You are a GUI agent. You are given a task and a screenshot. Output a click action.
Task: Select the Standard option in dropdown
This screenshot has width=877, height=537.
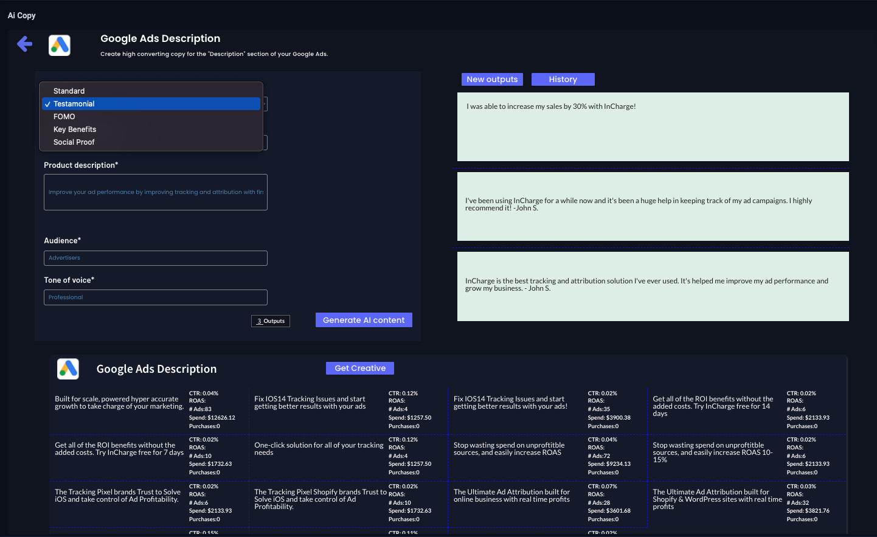point(151,91)
